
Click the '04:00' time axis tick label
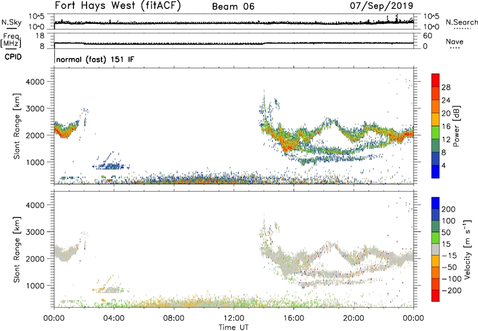(x=114, y=318)
